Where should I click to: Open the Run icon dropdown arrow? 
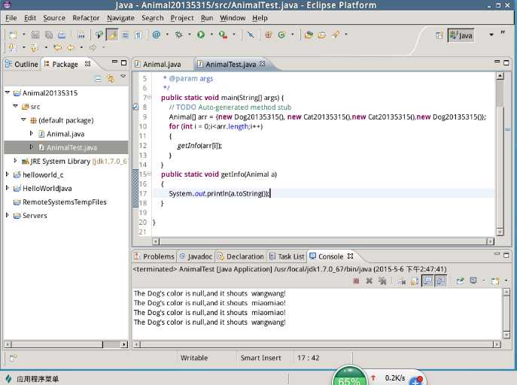pyautogui.click(x=211, y=35)
